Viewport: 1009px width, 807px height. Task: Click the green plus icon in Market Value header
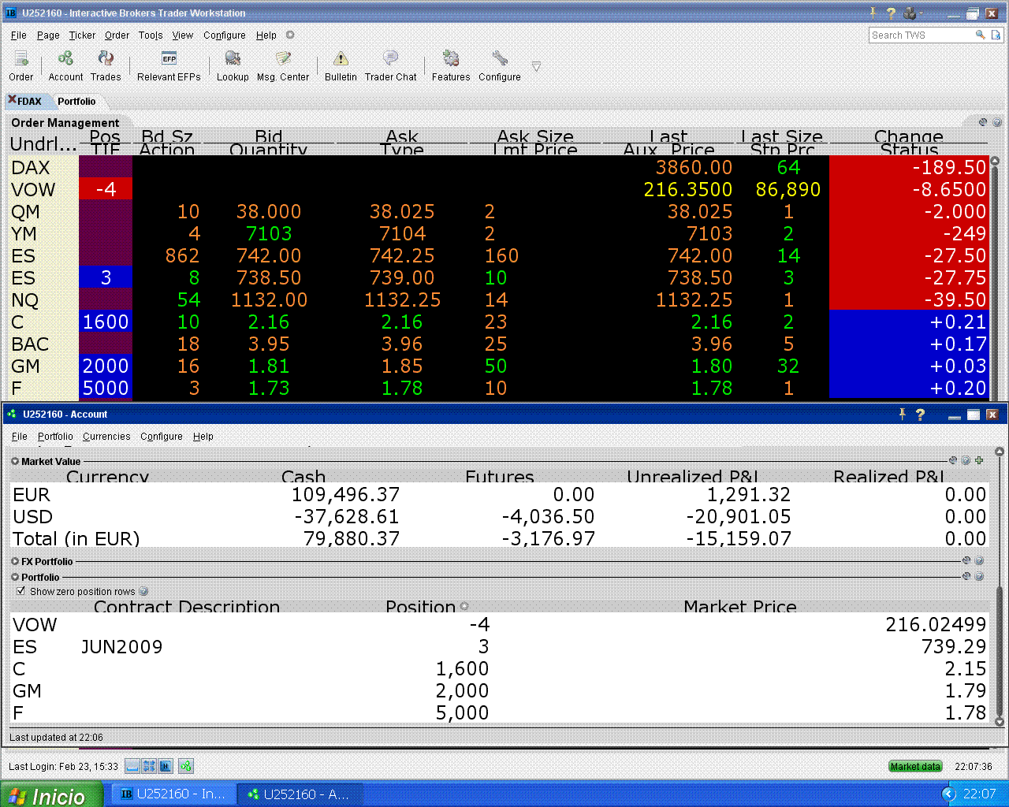coord(979,461)
